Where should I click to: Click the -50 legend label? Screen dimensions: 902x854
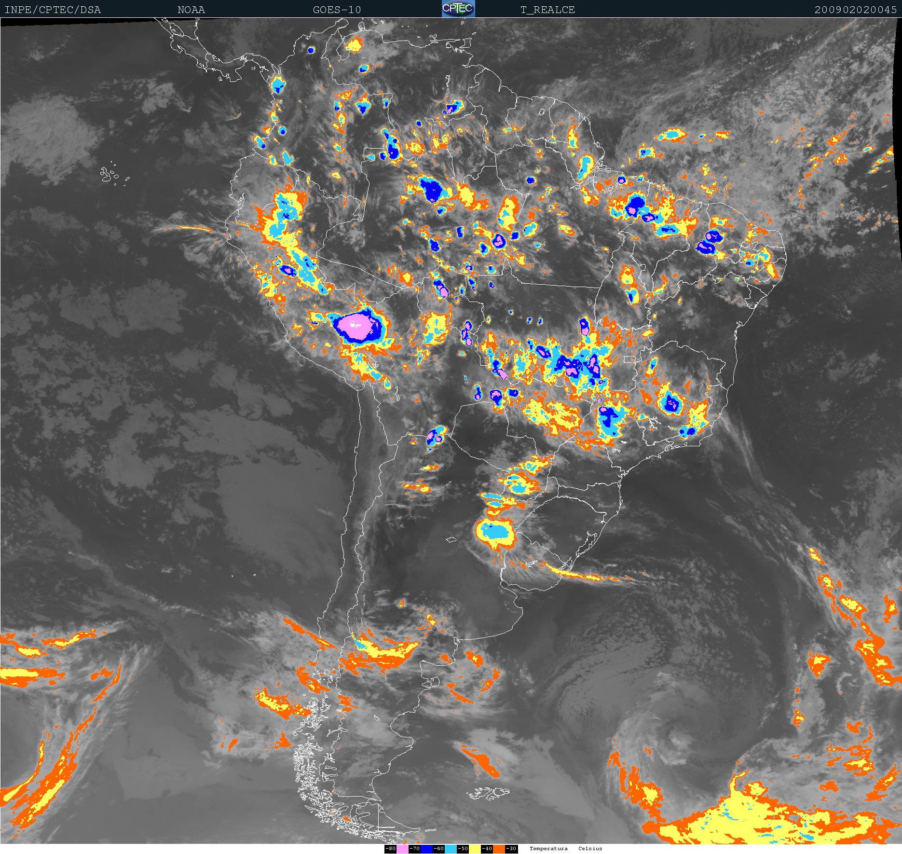coord(463,849)
